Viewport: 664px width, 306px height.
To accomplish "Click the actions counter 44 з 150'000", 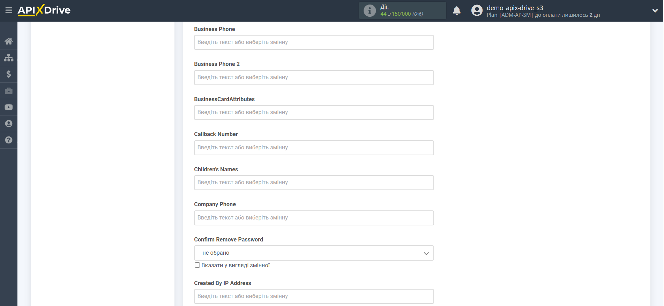I will tap(402, 14).
